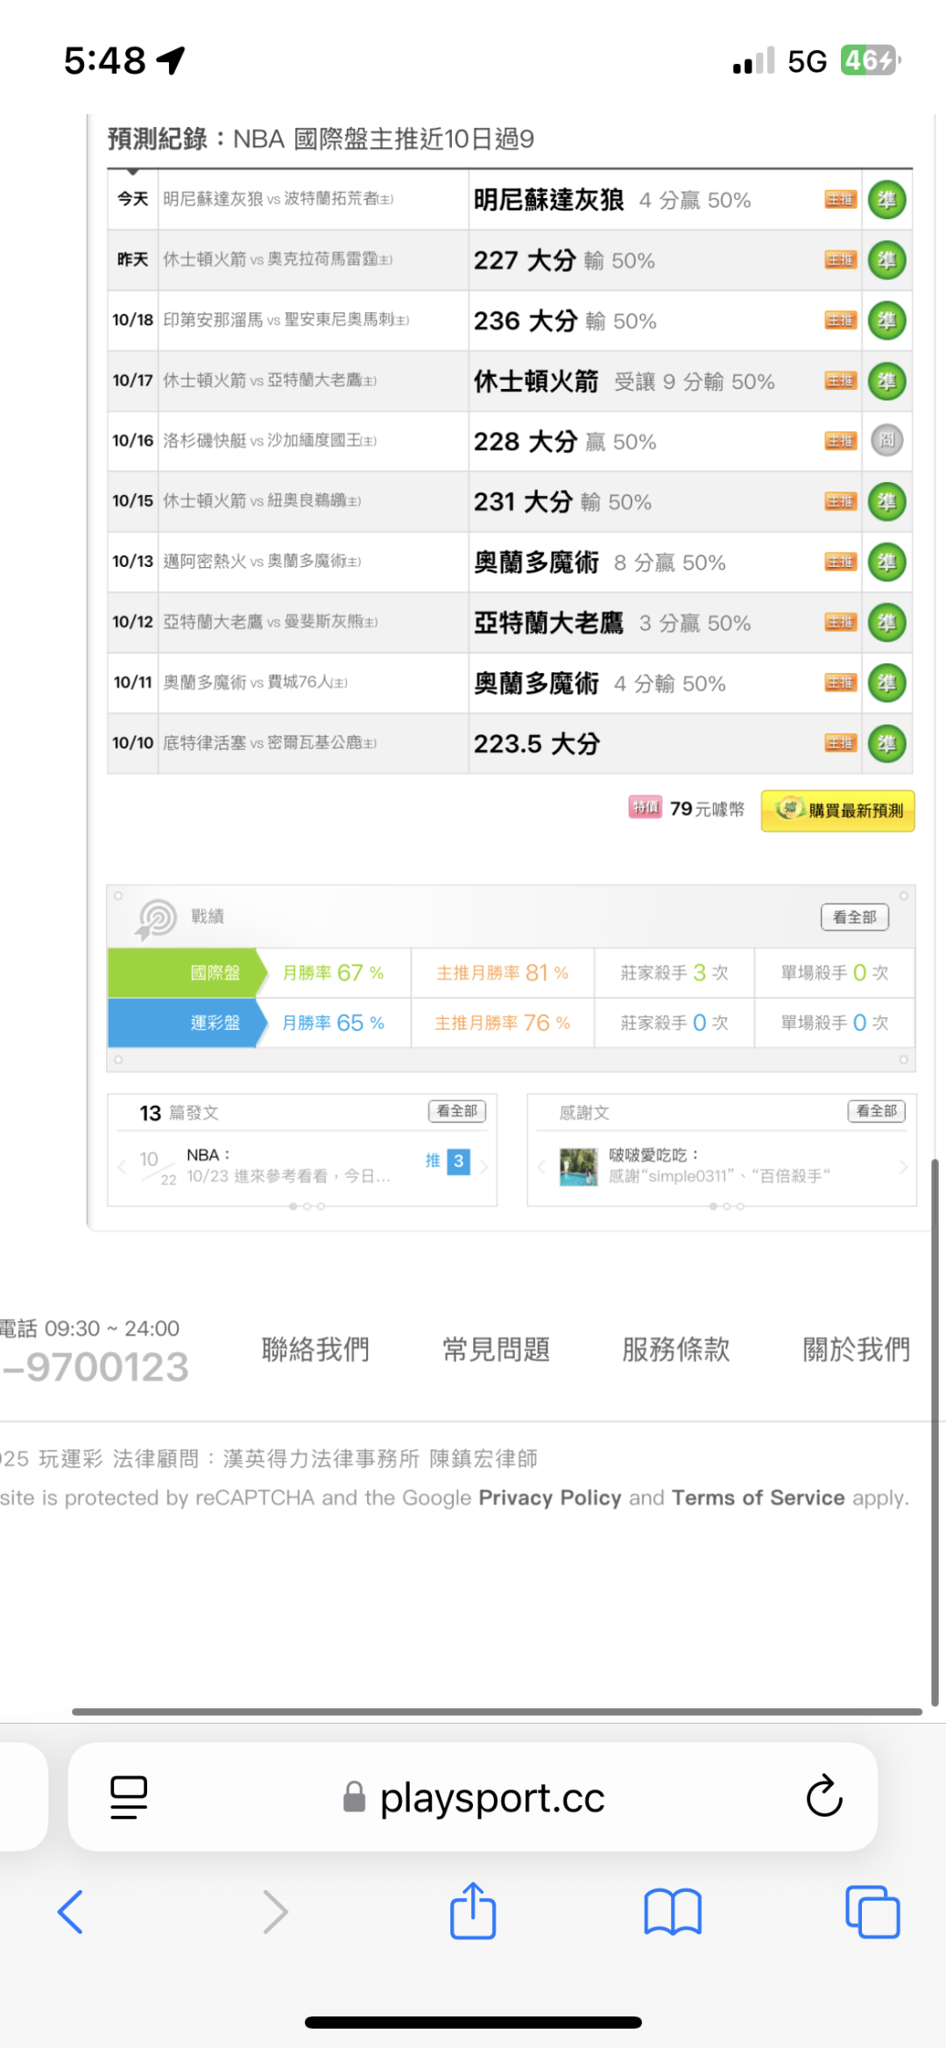The image size is (946, 2048).
Task: Click the gray badge on 10/16 row
Action: [886, 441]
